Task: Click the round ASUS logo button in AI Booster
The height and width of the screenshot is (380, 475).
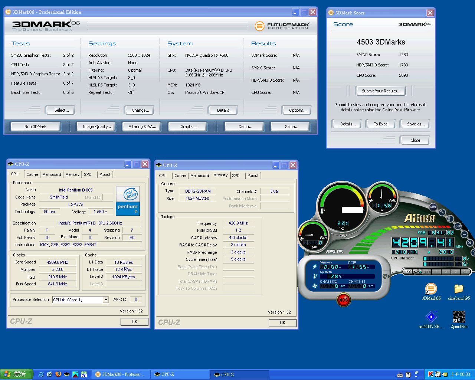Action: pos(458,226)
